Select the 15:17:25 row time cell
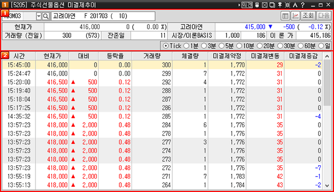Viewport: 334px width, 192px height. [x=18, y=108]
